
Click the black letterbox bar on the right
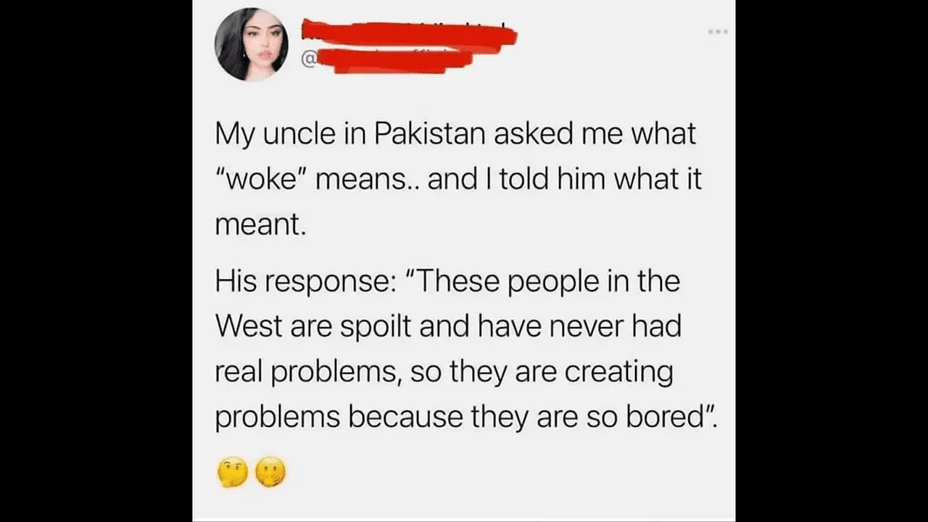coord(832,261)
